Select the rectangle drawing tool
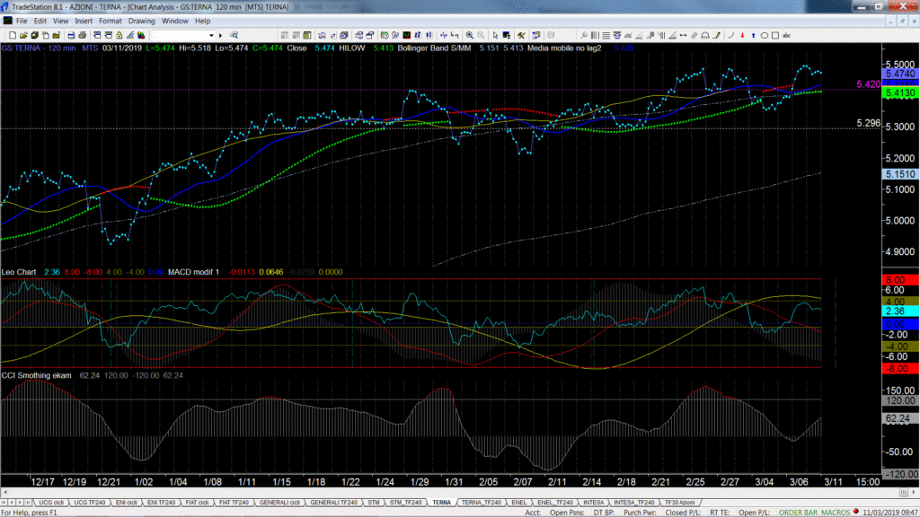This screenshot has height=517, width=920. click(x=775, y=36)
